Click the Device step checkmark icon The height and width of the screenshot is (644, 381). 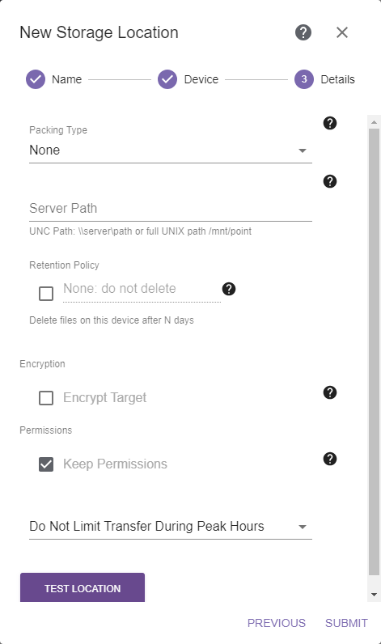(167, 79)
